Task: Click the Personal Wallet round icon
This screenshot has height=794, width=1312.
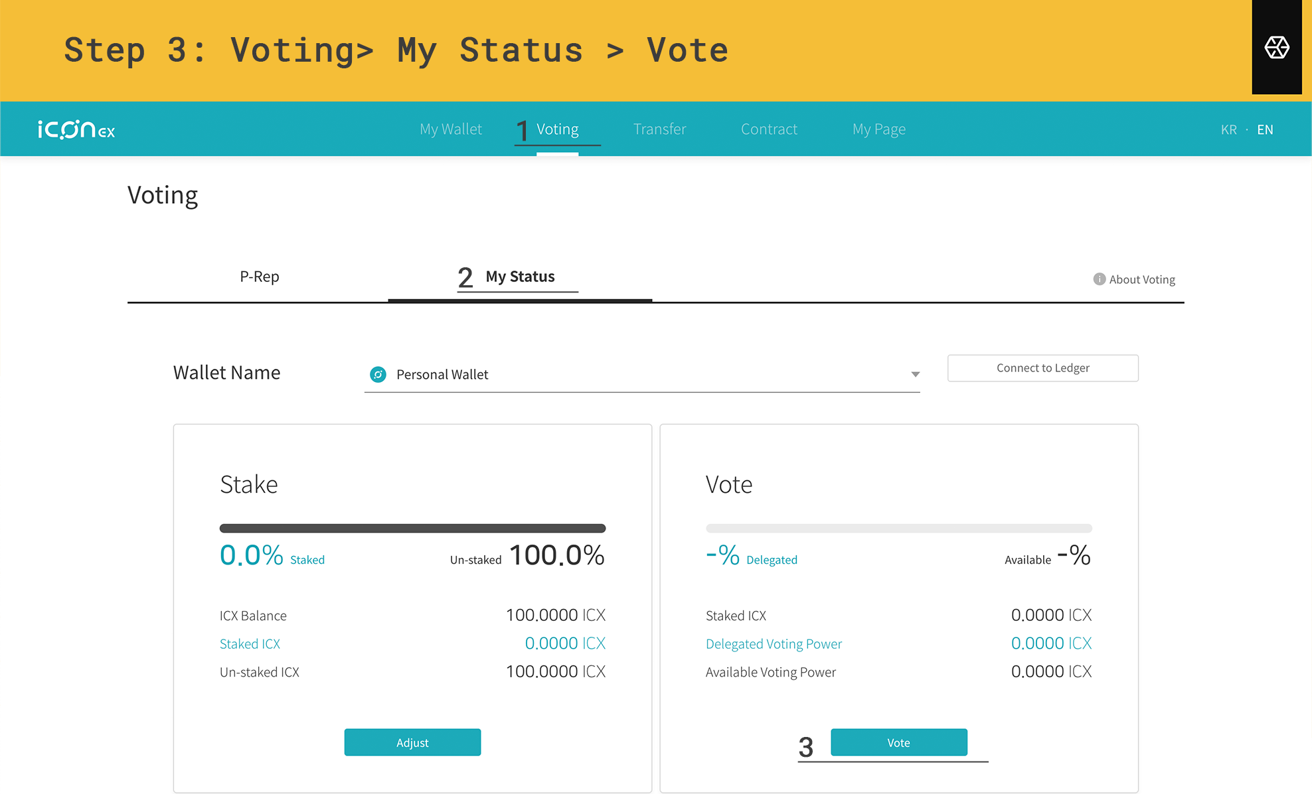Action: (x=378, y=375)
